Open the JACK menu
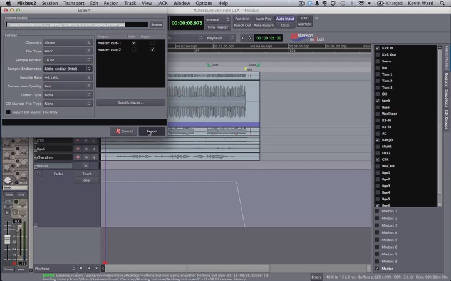451x281 pixels. 162,3
